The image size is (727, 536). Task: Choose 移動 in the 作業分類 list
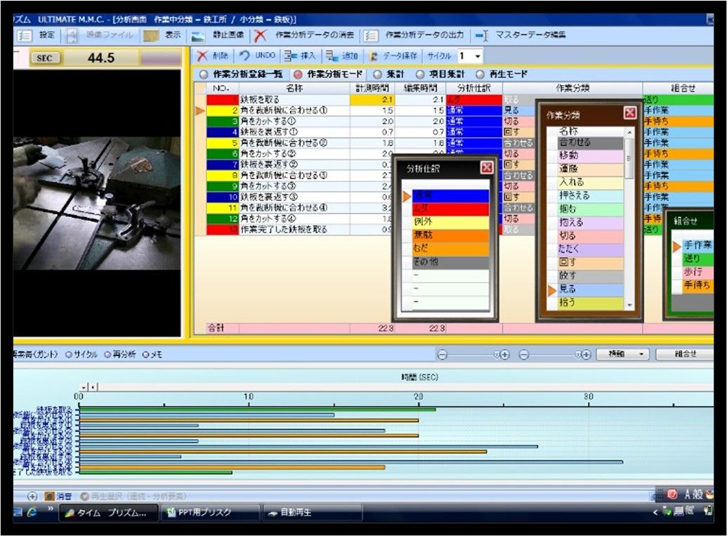click(x=591, y=156)
